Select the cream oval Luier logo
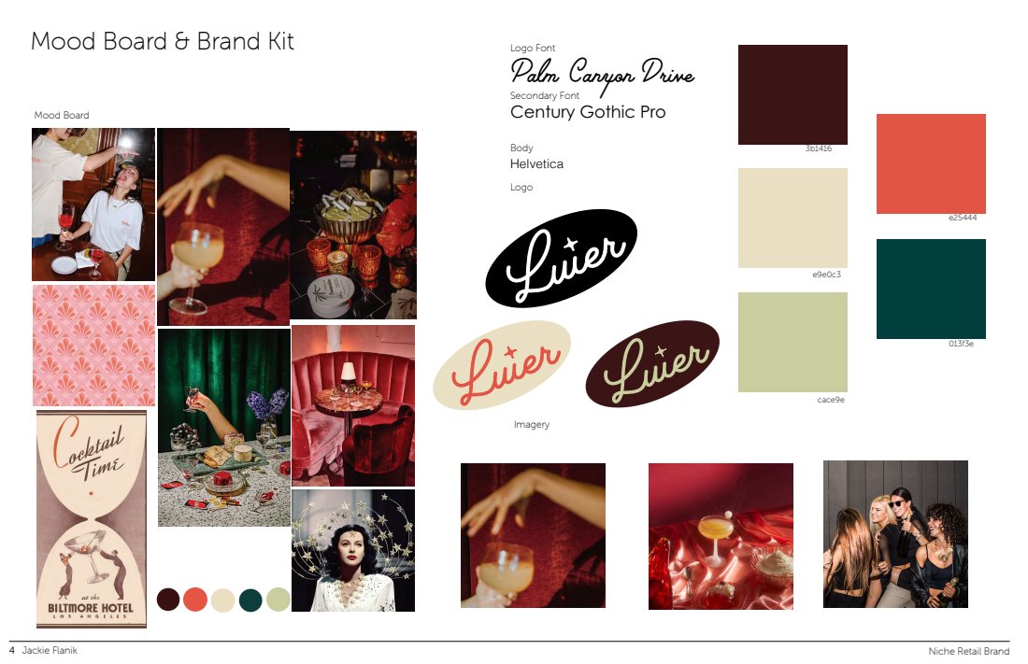1028x664 pixels. [x=502, y=365]
